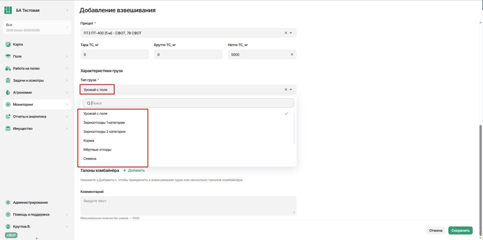483x240 pixels.
Task: Clear the Прицеп field with X
Action: 285,33
